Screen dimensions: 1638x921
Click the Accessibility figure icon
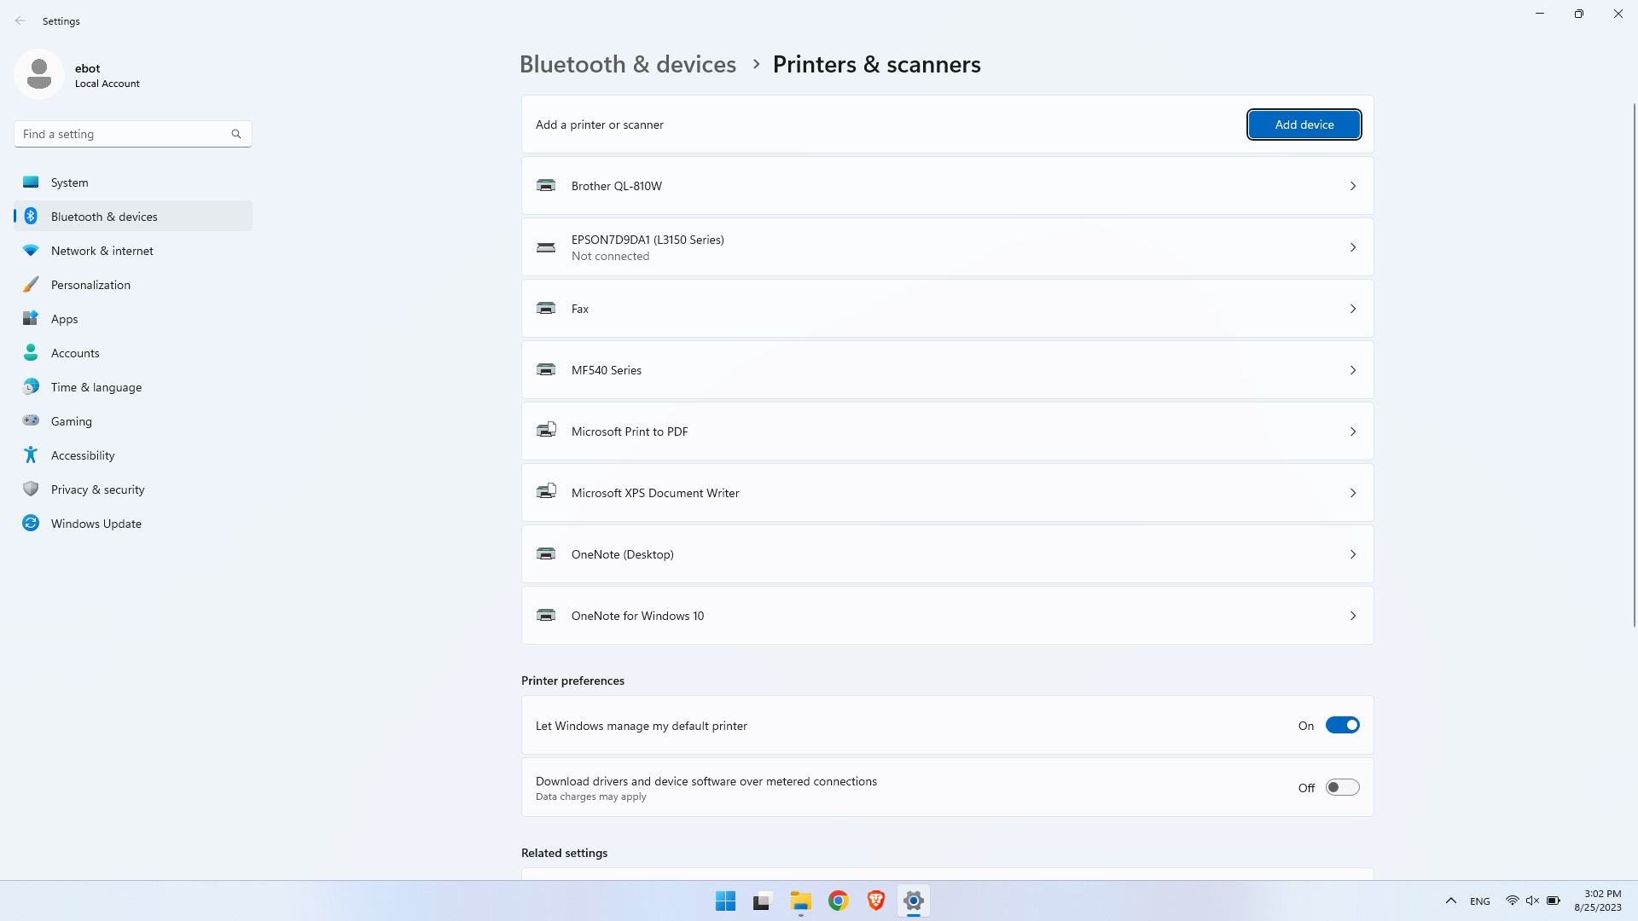(31, 455)
